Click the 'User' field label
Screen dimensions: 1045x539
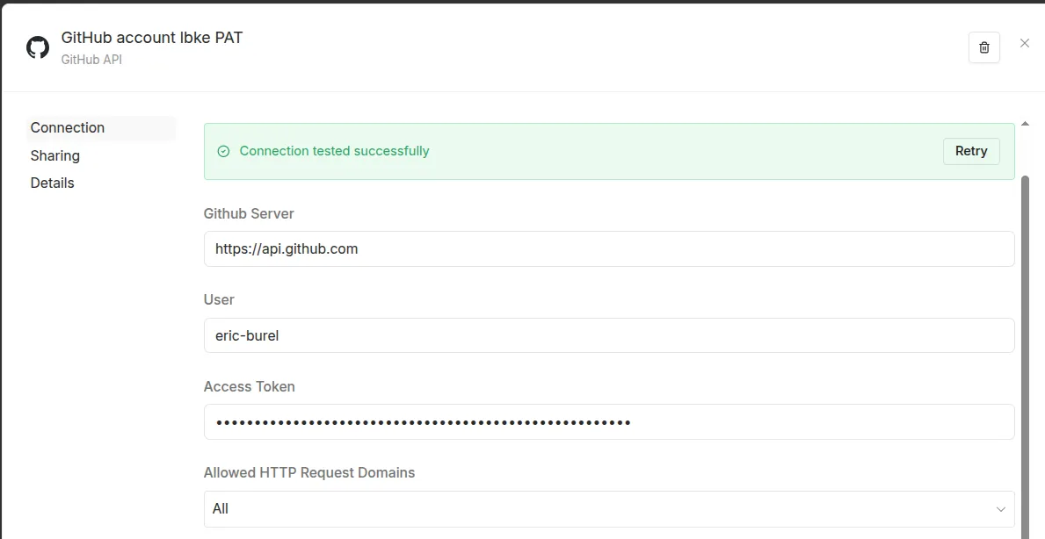point(219,299)
